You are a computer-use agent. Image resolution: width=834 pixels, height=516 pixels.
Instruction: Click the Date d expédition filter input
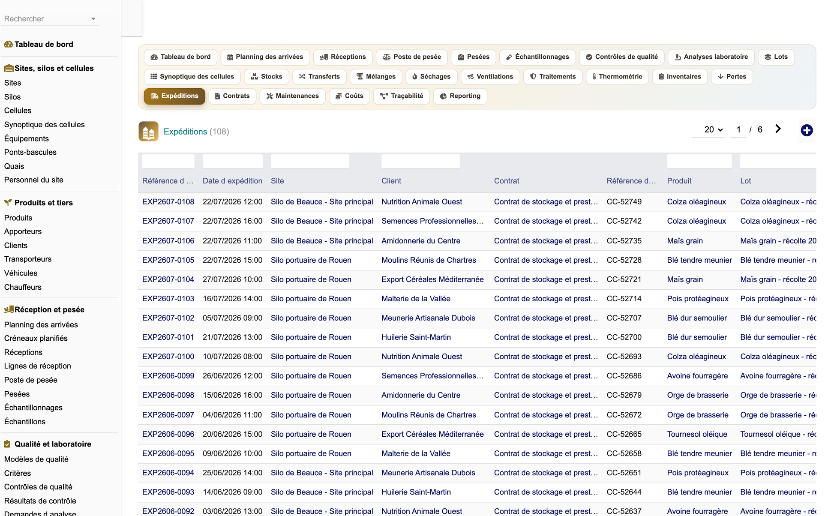232,162
